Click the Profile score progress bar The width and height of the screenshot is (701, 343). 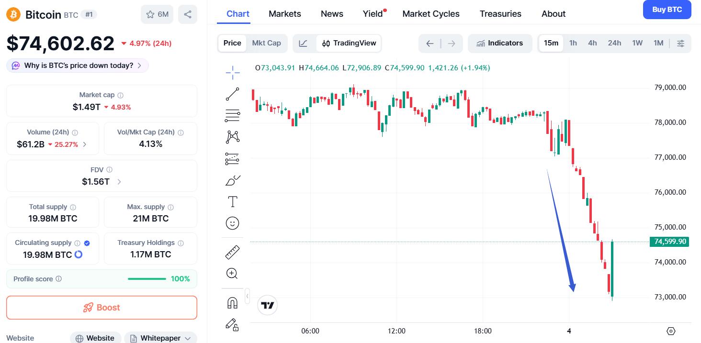147,279
